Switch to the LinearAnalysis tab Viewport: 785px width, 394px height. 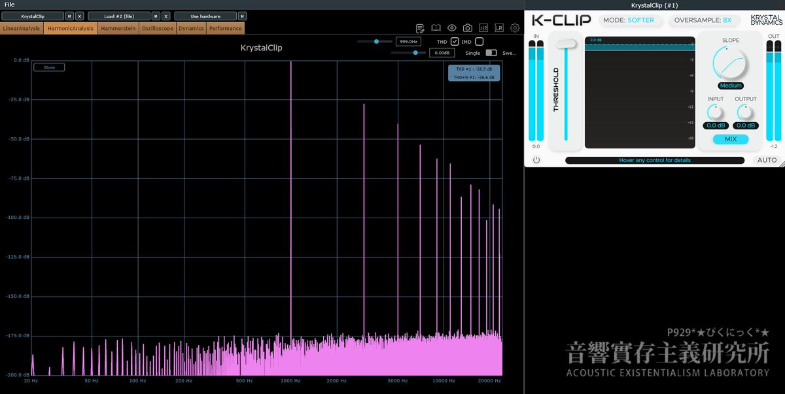(x=22, y=28)
